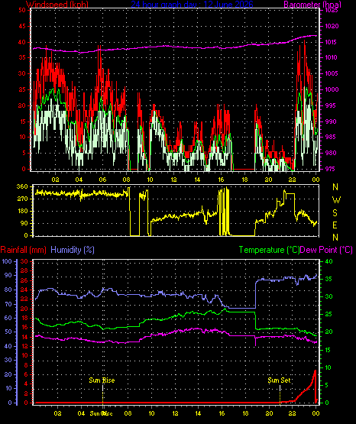
Task: Click the W compass direction letter
Action: tap(336, 200)
